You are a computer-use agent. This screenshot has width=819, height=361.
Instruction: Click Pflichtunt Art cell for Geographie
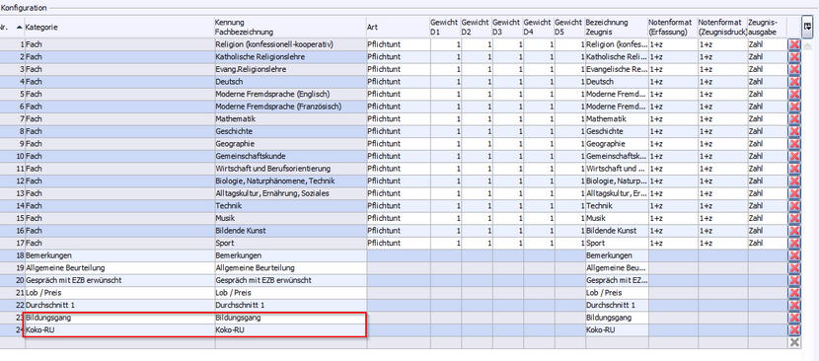[398, 144]
